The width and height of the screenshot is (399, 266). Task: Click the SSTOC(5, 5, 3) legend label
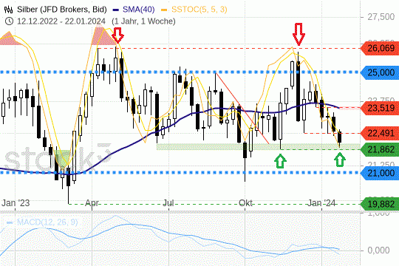(199, 10)
